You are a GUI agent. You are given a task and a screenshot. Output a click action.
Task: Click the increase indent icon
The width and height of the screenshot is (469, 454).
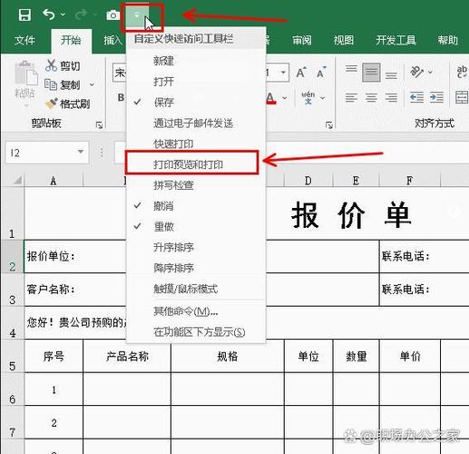pyautogui.click(x=436, y=97)
